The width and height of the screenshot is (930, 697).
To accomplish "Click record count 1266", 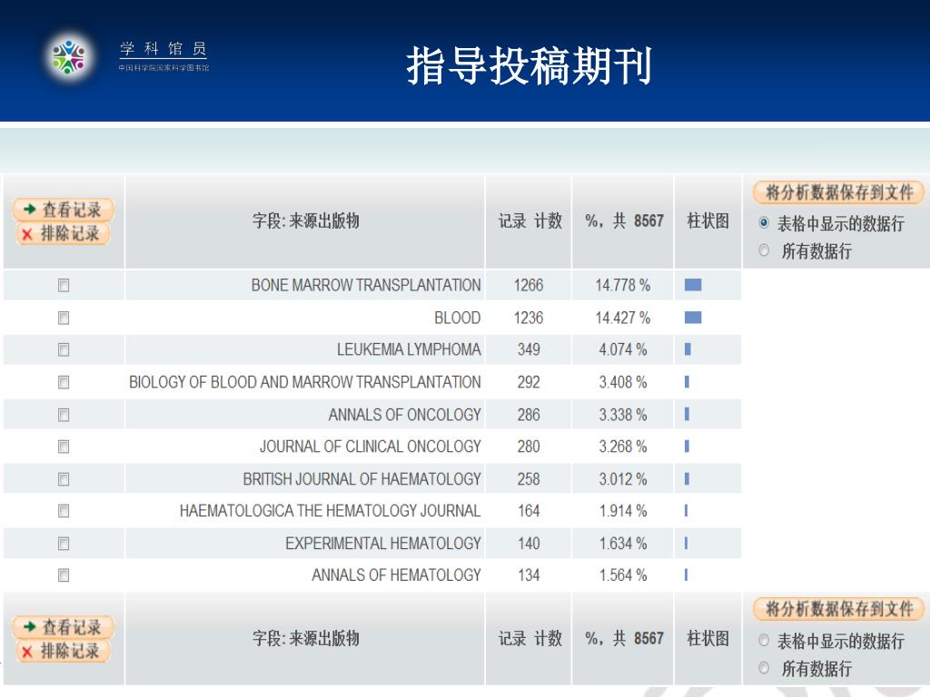I will coord(529,285).
